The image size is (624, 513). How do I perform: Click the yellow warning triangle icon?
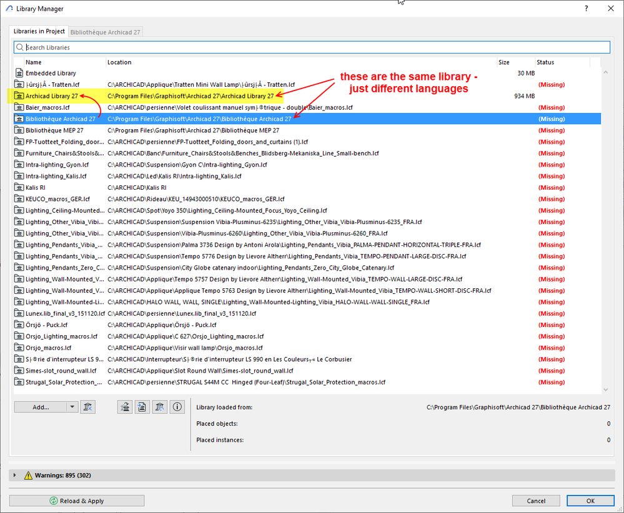click(28, 475)
